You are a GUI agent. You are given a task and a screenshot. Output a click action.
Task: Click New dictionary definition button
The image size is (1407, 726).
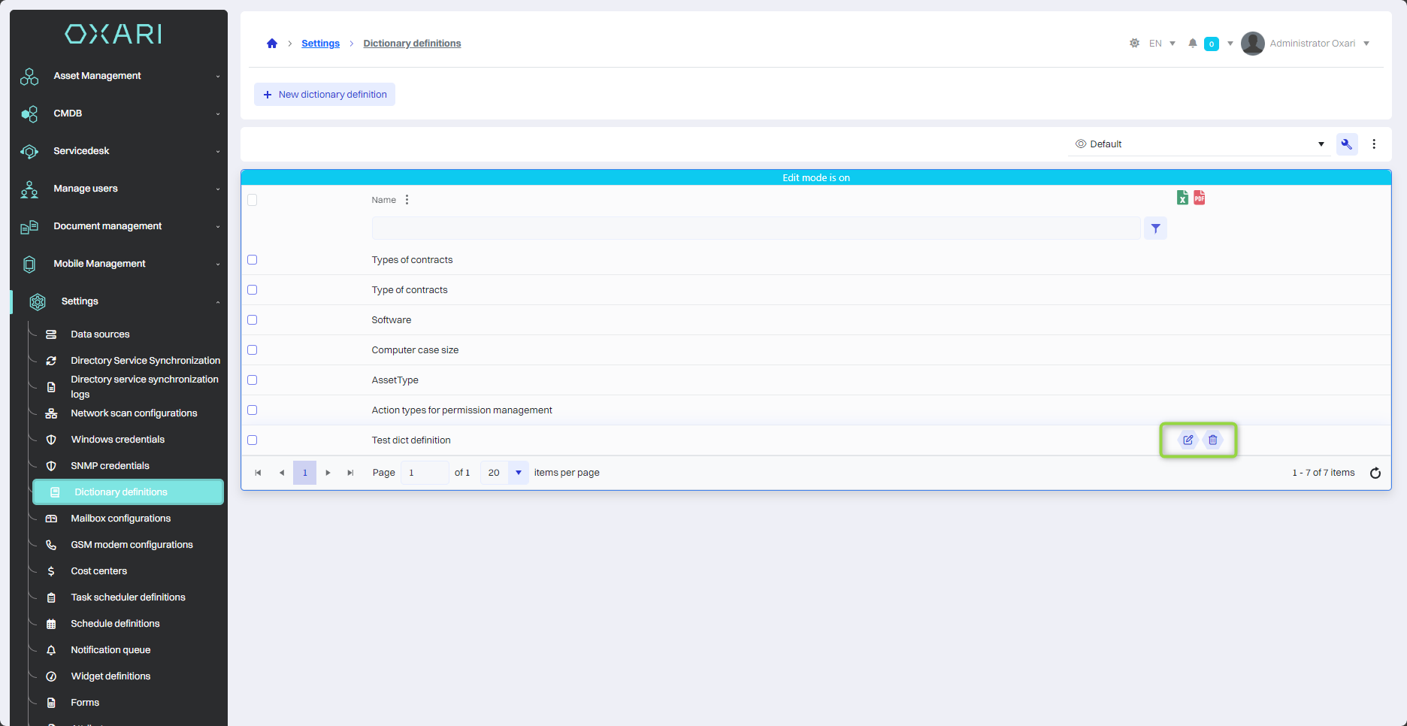click(x=325, y=95)
